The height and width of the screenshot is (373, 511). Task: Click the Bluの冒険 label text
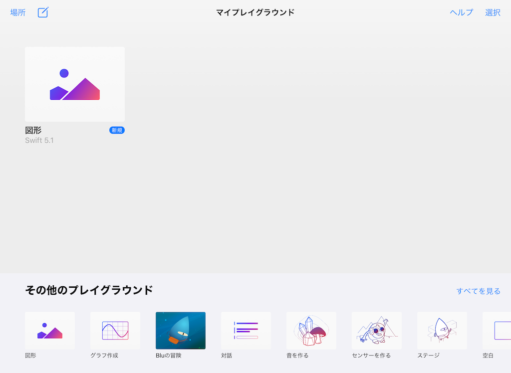pyautogui.click(x=169, y=356)
